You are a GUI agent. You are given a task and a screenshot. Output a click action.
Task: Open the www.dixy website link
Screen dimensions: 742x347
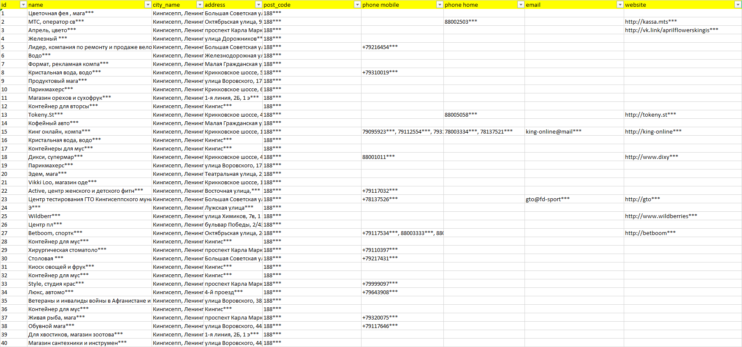[651, 157]
